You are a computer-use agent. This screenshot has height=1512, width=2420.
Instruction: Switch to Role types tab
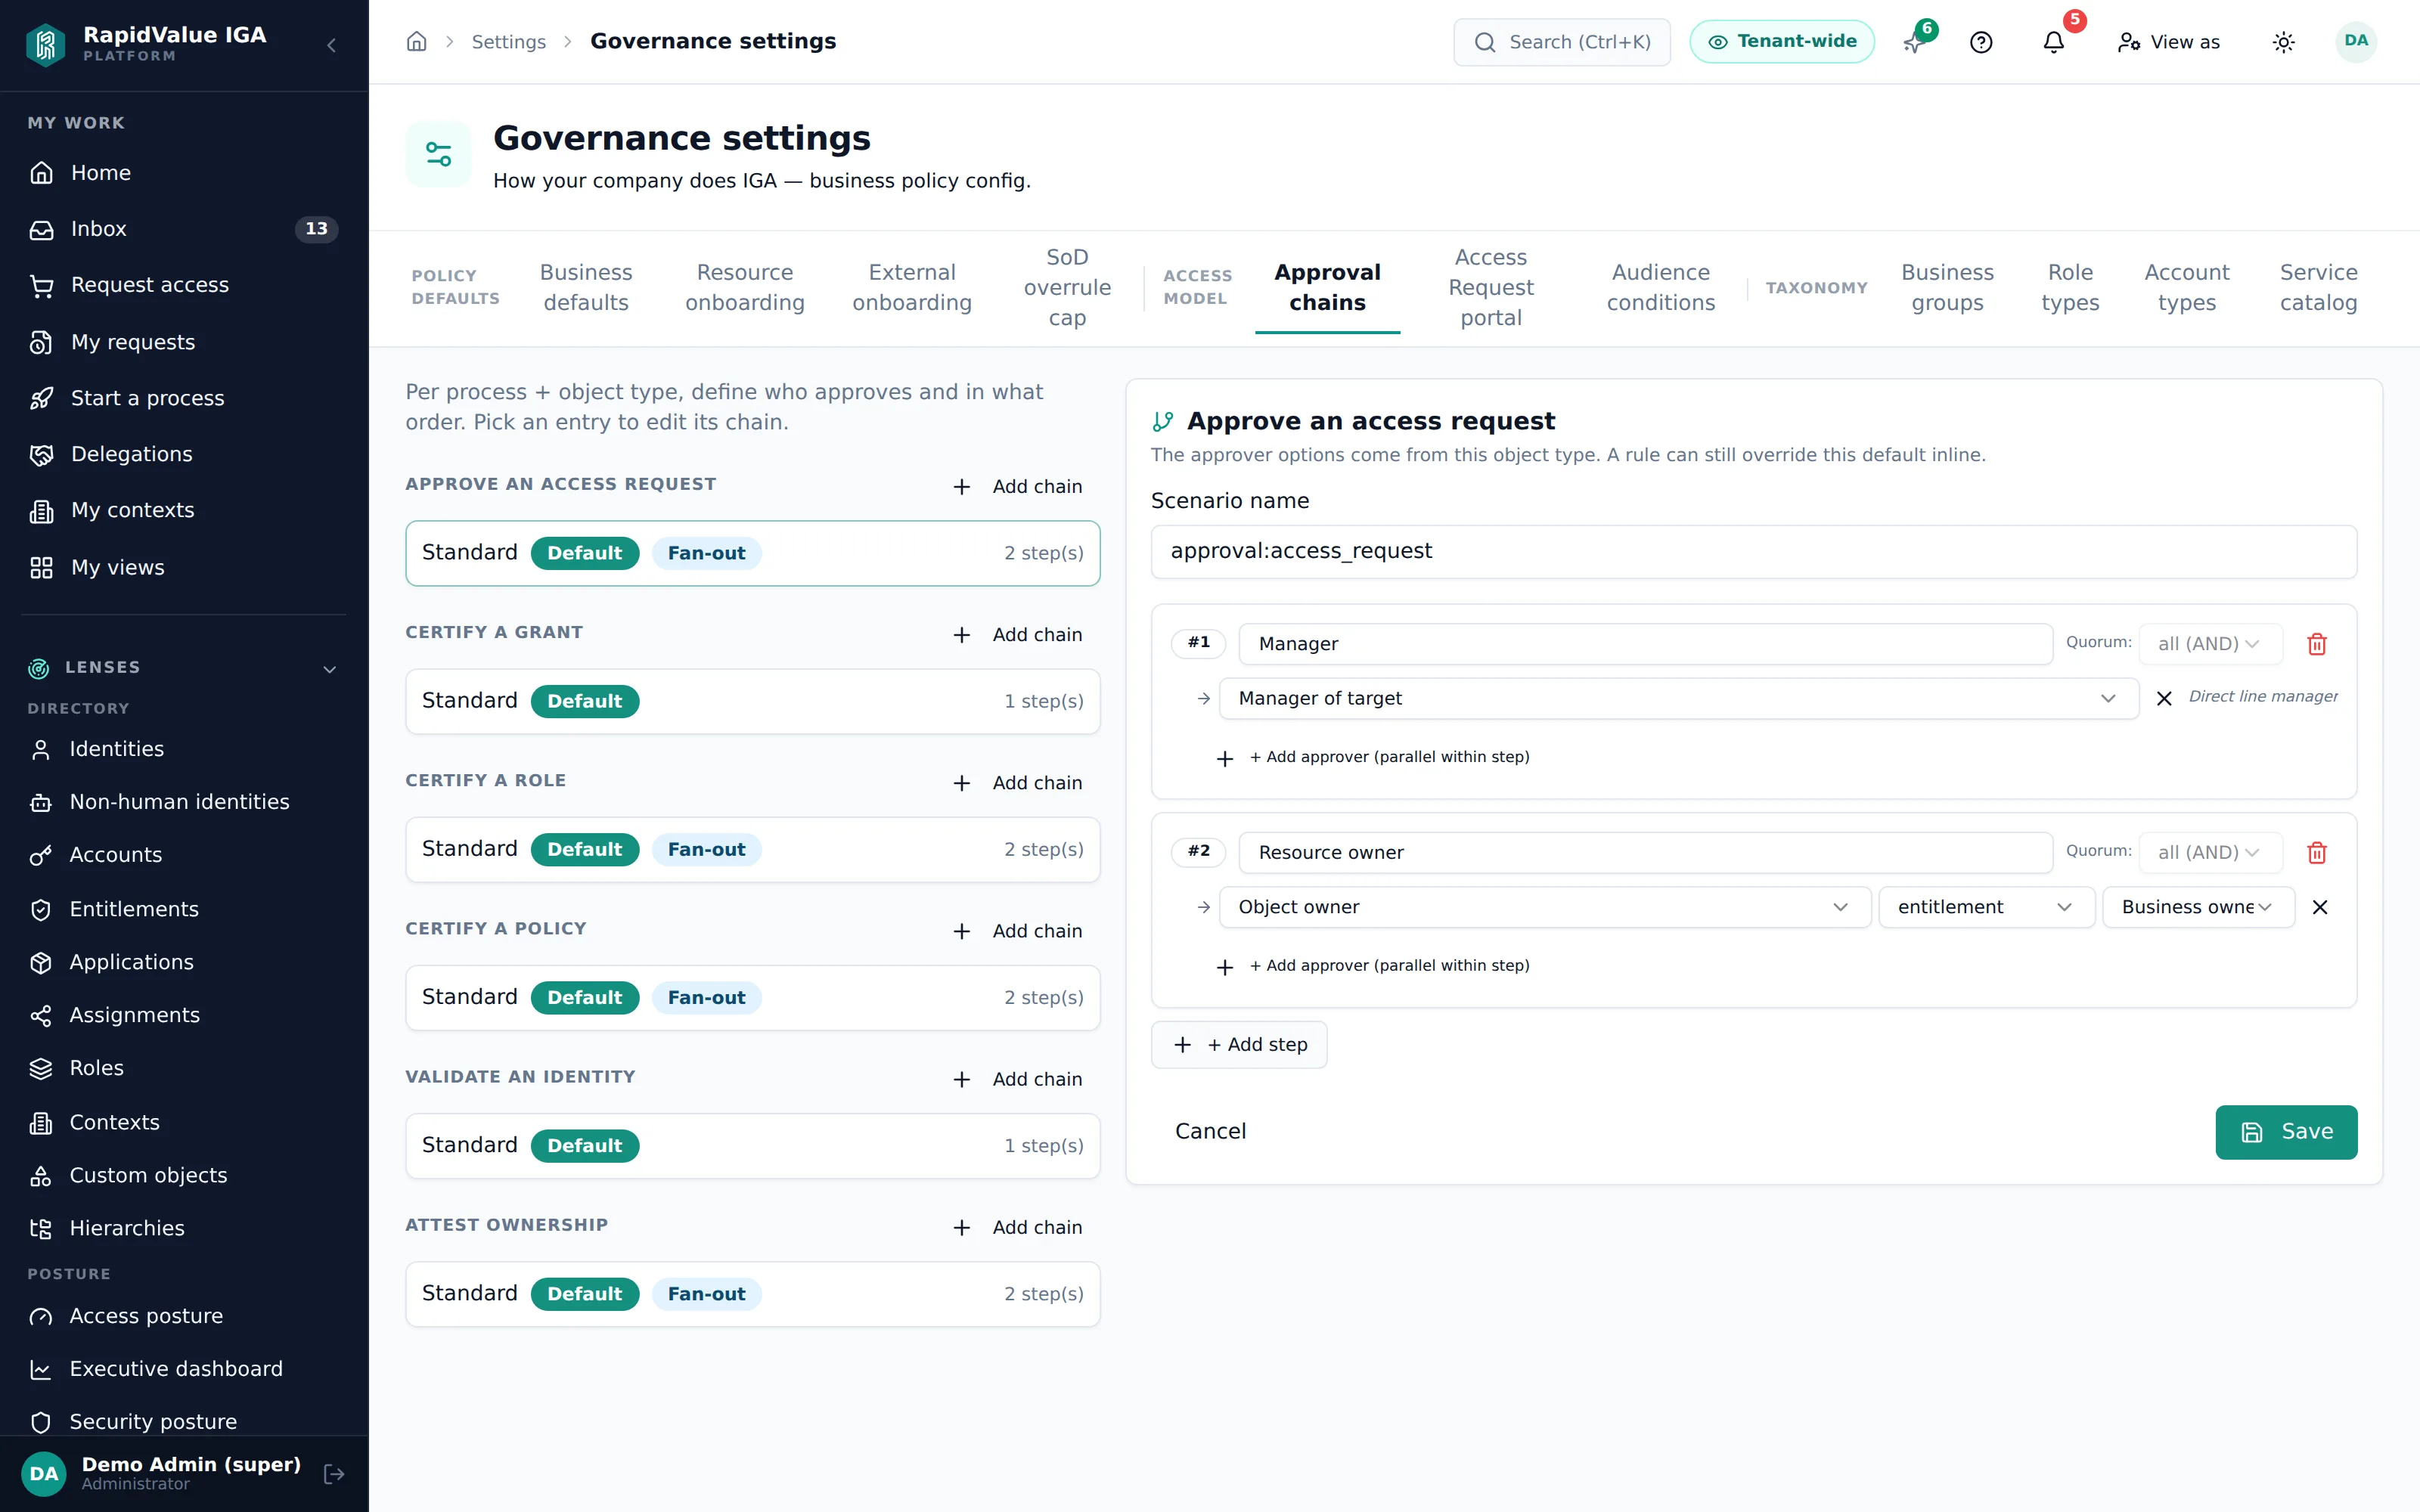pyautogui.click(x=2070, y=288)
